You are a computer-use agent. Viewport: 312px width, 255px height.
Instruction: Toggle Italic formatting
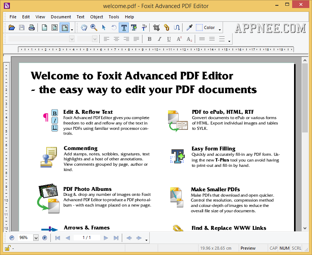(159, 39)
